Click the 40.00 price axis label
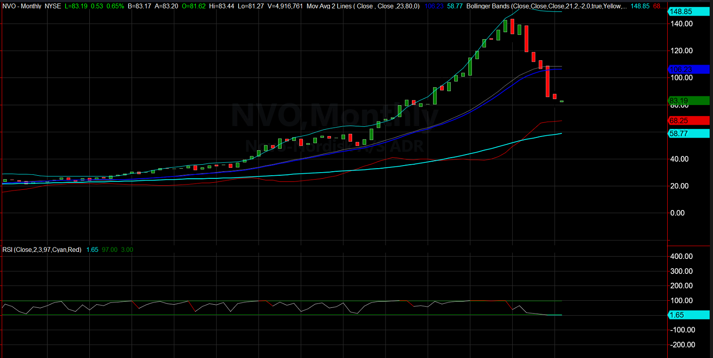This screenshot has height=358, width=713. pos(679,159)
